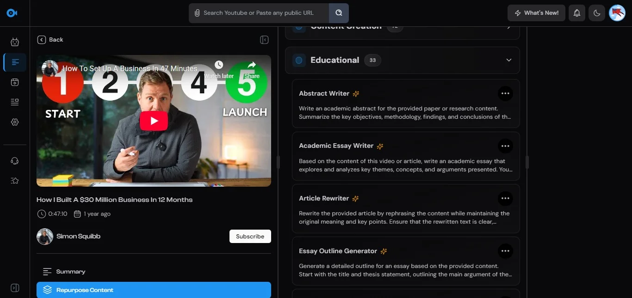Select the Educational category checkbox
Viewport: 632px width, 298px height.
[x=299, y=60]
